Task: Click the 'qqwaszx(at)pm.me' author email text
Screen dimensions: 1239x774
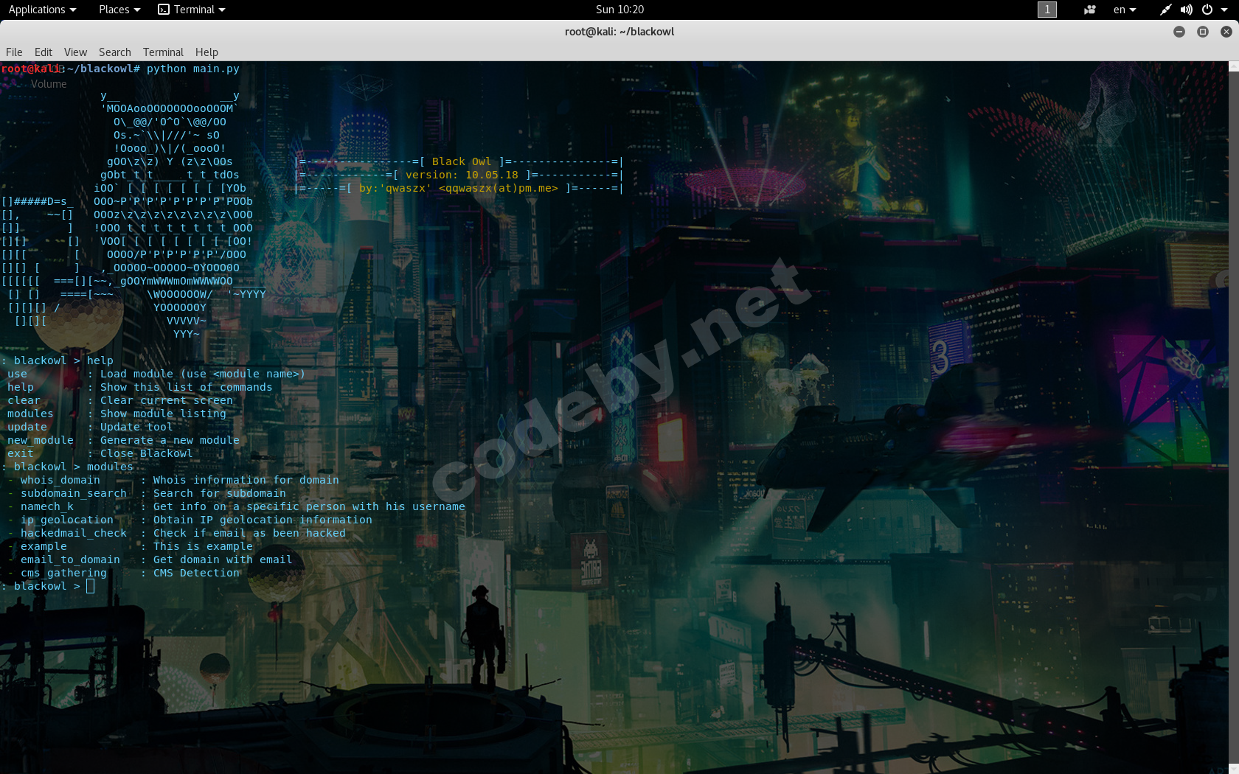Action: tap(499, 188)
